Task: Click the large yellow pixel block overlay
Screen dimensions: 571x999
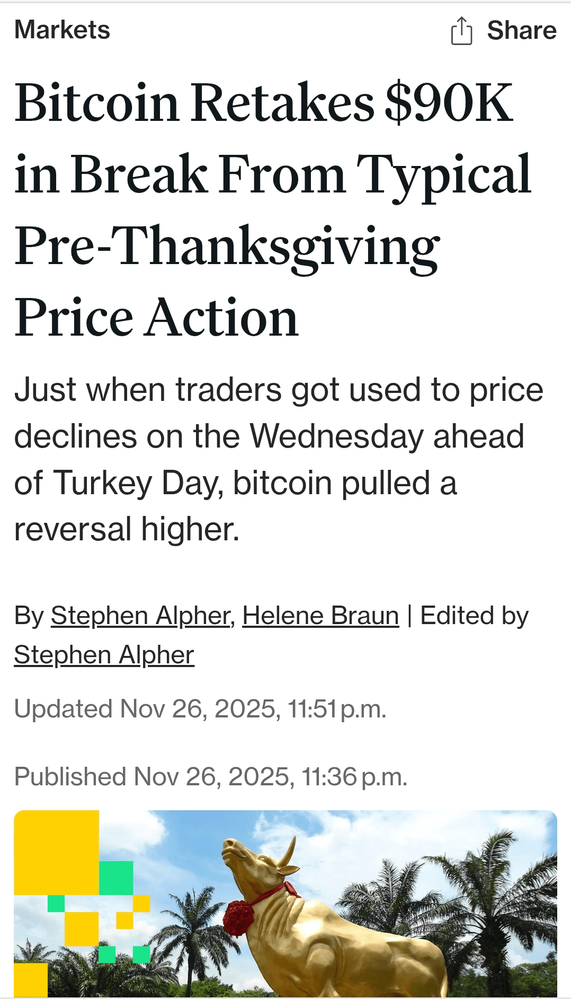Action: pos(56,852)
